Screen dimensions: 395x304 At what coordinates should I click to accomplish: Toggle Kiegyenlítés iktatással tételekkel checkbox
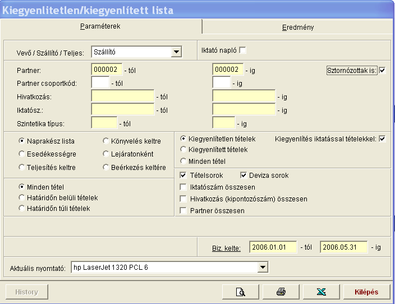(x=382, y=139)
